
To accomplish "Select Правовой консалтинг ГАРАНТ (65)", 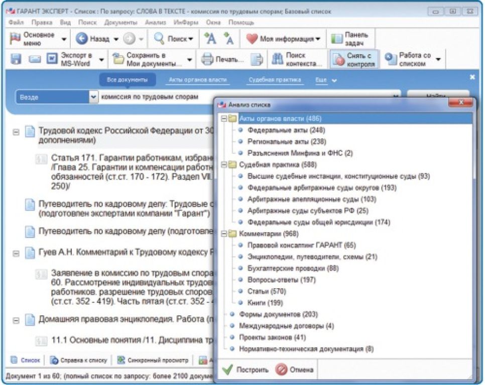I will pos(302,246).
